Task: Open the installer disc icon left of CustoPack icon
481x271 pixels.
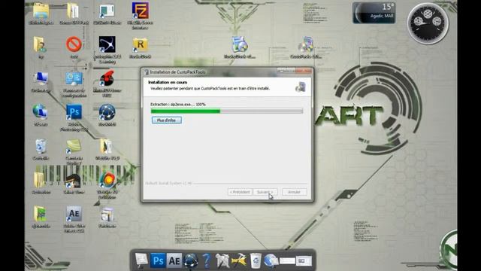Action: click(x=239, y=45)
